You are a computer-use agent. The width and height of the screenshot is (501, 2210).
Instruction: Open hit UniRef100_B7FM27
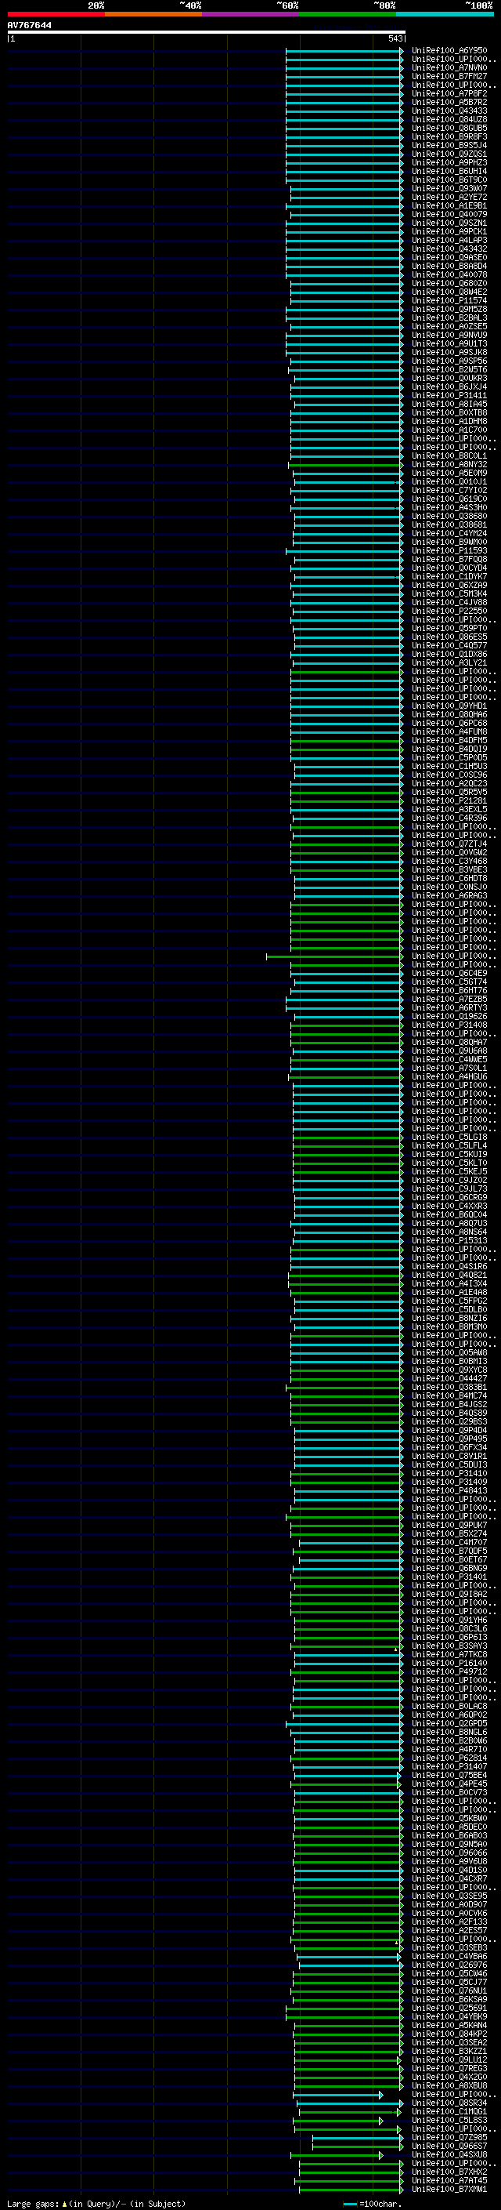coord(449,76)
